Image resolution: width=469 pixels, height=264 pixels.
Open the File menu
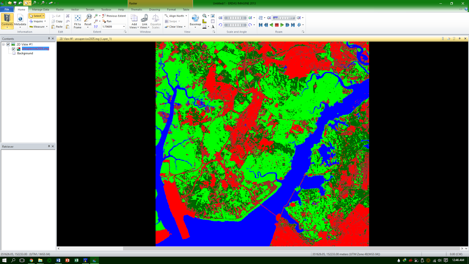[7, 9]
